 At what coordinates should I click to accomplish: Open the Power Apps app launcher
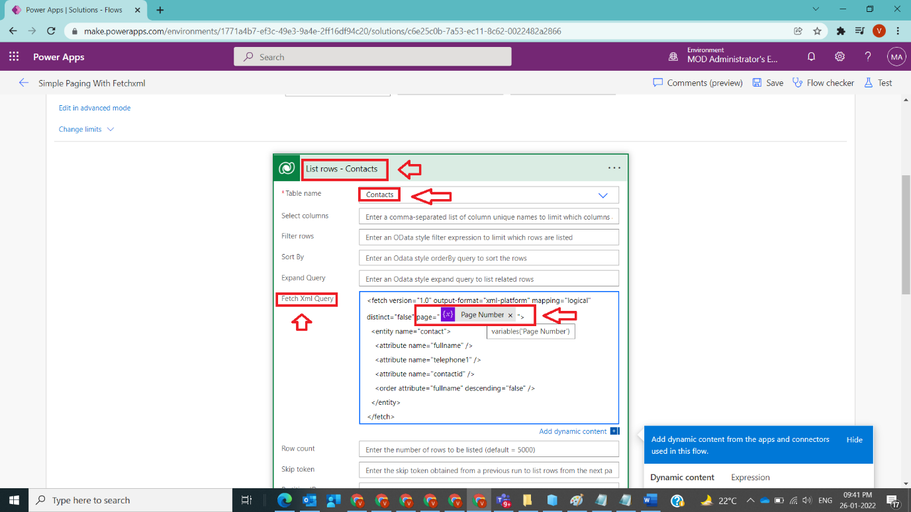click(x=14, y=56)
